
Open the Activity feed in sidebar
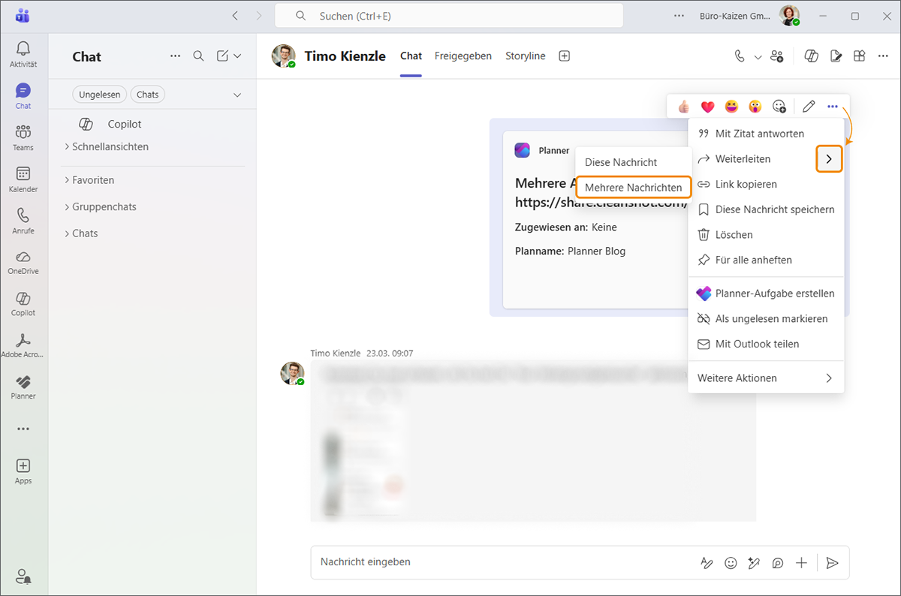coord(23,54)
